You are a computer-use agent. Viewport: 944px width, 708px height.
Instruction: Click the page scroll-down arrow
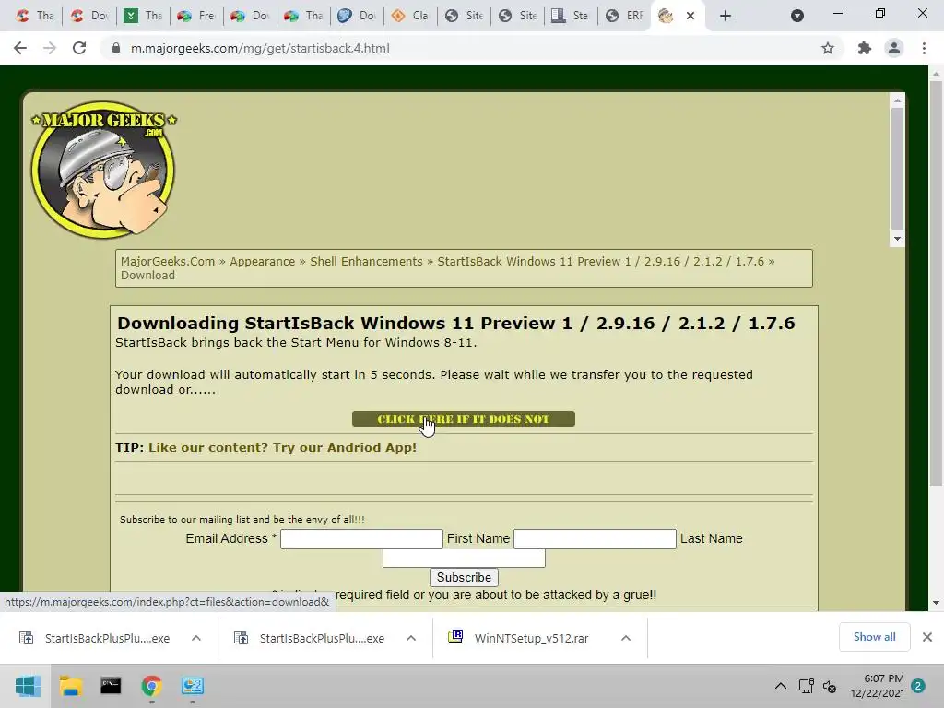(x=936, y=603)
